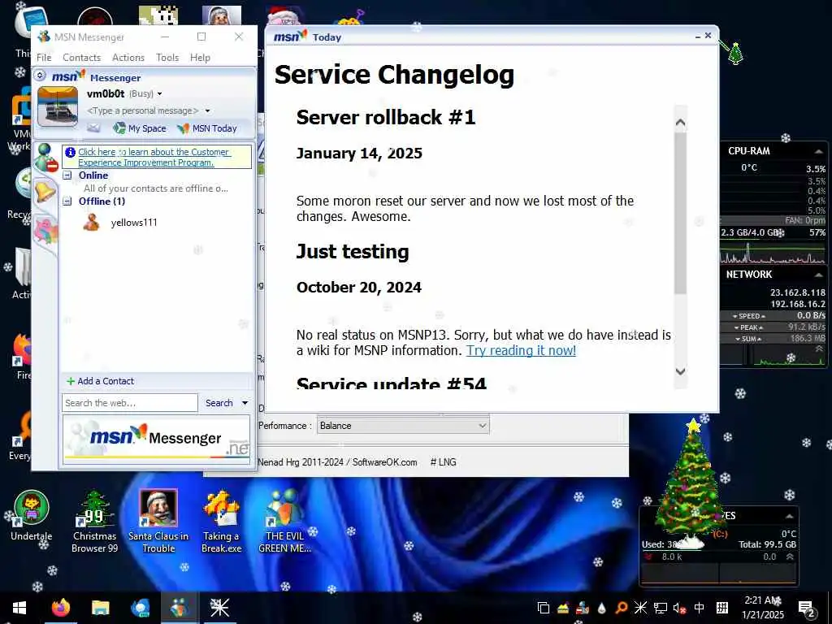The image size is (832, 624).
Task: Click the network computer tray icon
Action: (660, 608)
